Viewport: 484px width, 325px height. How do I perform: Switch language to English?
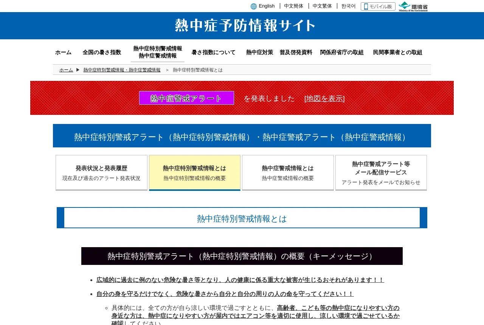click(x=267, y=6)
